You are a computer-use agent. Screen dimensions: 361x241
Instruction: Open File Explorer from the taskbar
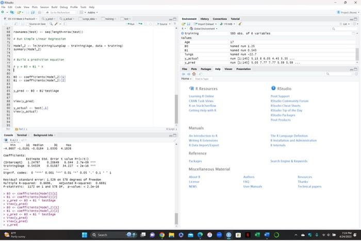(171, 235)
